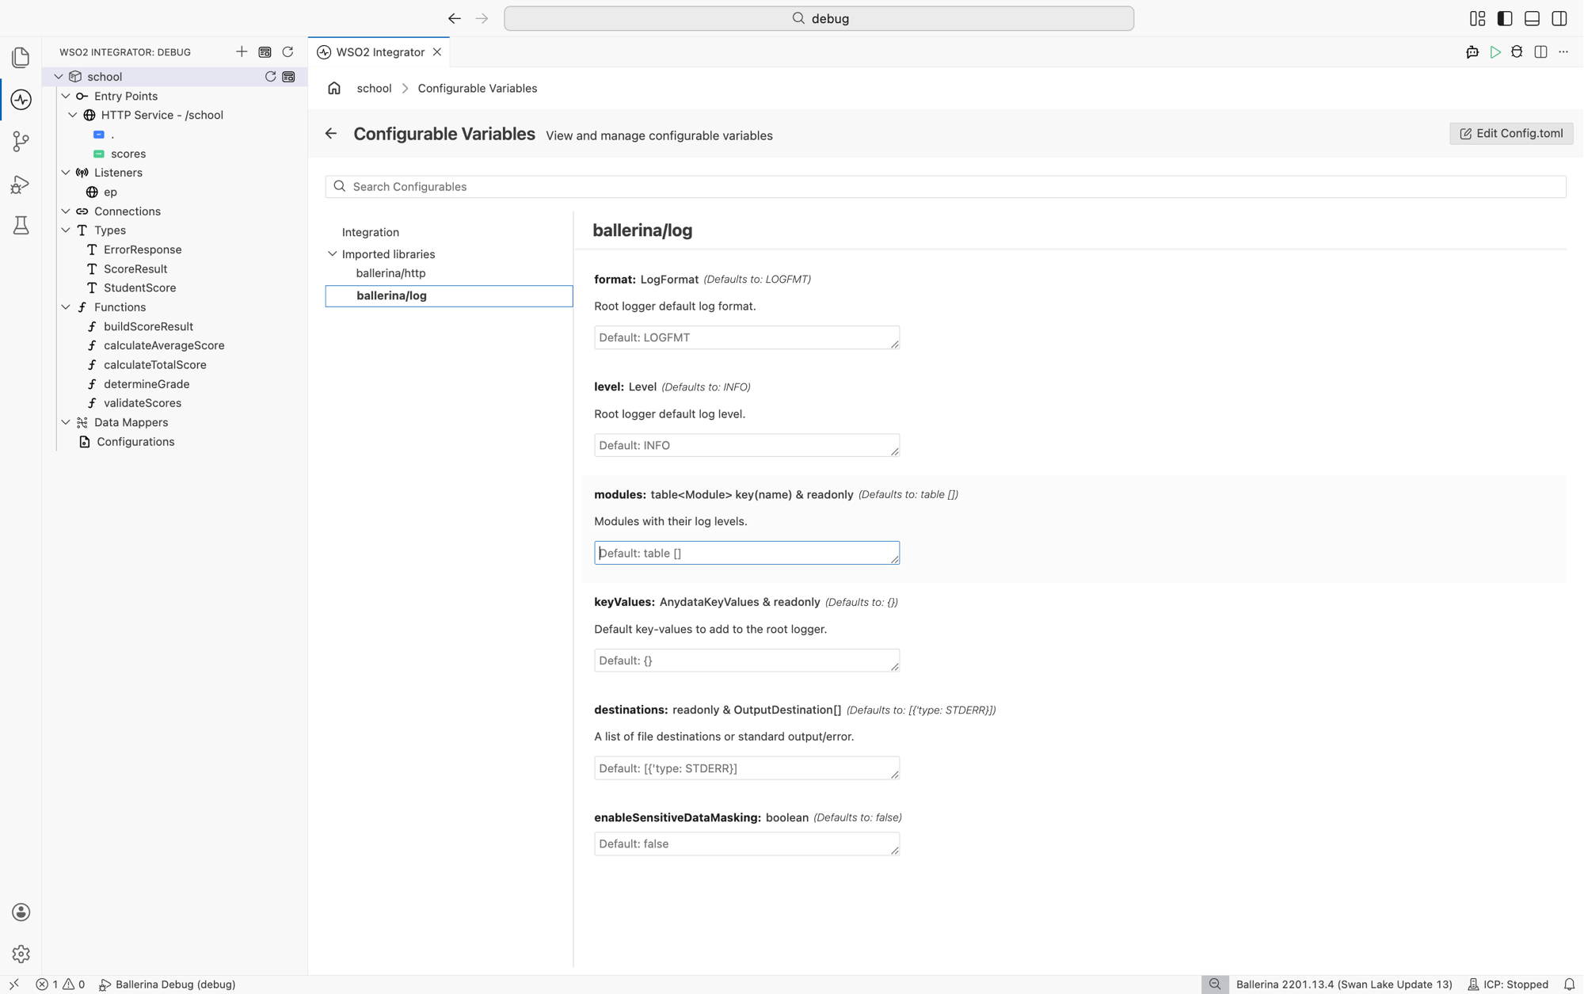Click the back arrow beside Configurable Variables
The image size is (1584, 994).
[331, 134]
